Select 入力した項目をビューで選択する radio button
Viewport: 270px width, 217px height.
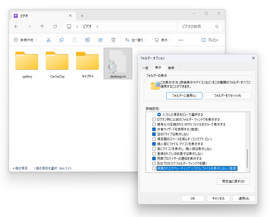[159, 114]
